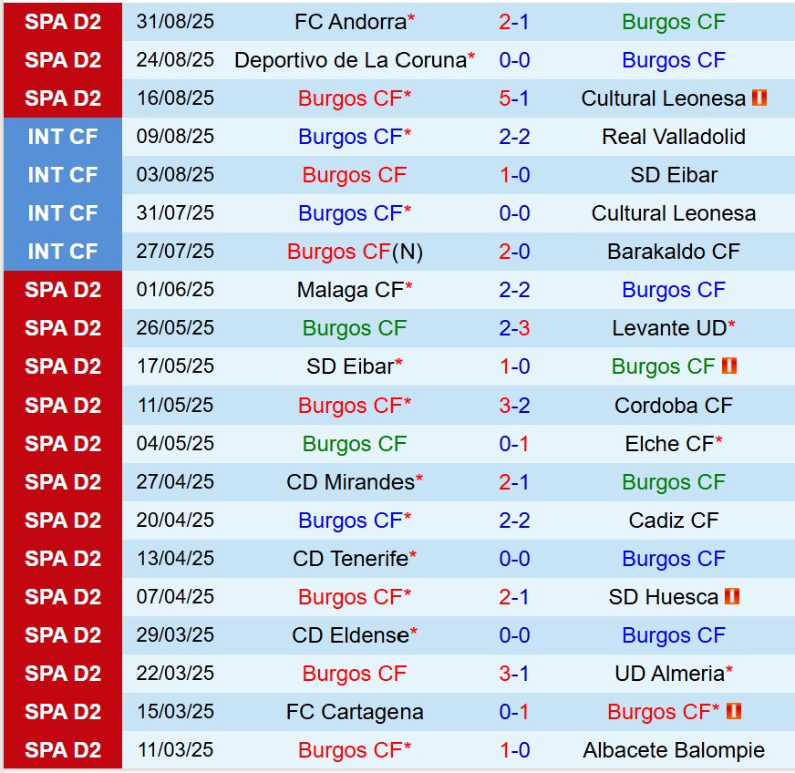
Task: Select the INT CF label dated 09/08/25
Action: click(x=62, y=137)
